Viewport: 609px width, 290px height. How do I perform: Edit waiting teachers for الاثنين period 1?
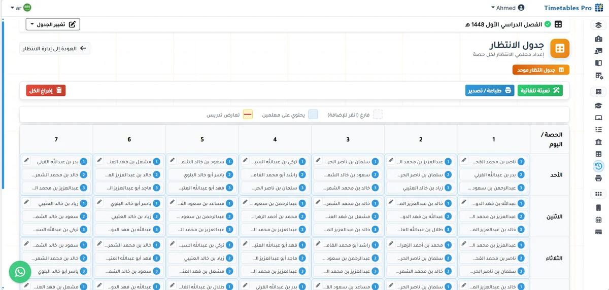click(x=464, y=202)
